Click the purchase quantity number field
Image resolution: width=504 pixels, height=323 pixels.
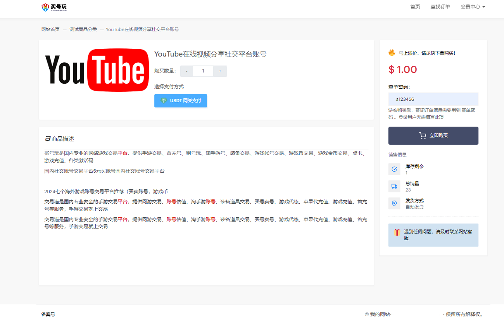[x=203, y=71]
